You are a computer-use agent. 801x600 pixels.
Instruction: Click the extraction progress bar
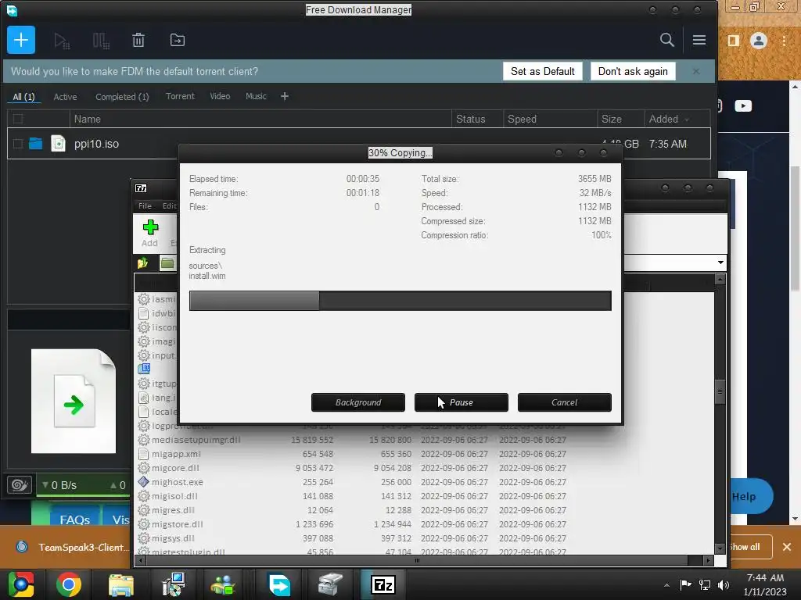[x=400, y=301]
